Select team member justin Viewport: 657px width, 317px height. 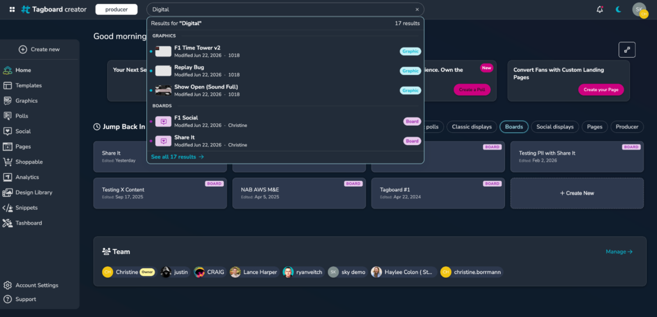(175, 272)
